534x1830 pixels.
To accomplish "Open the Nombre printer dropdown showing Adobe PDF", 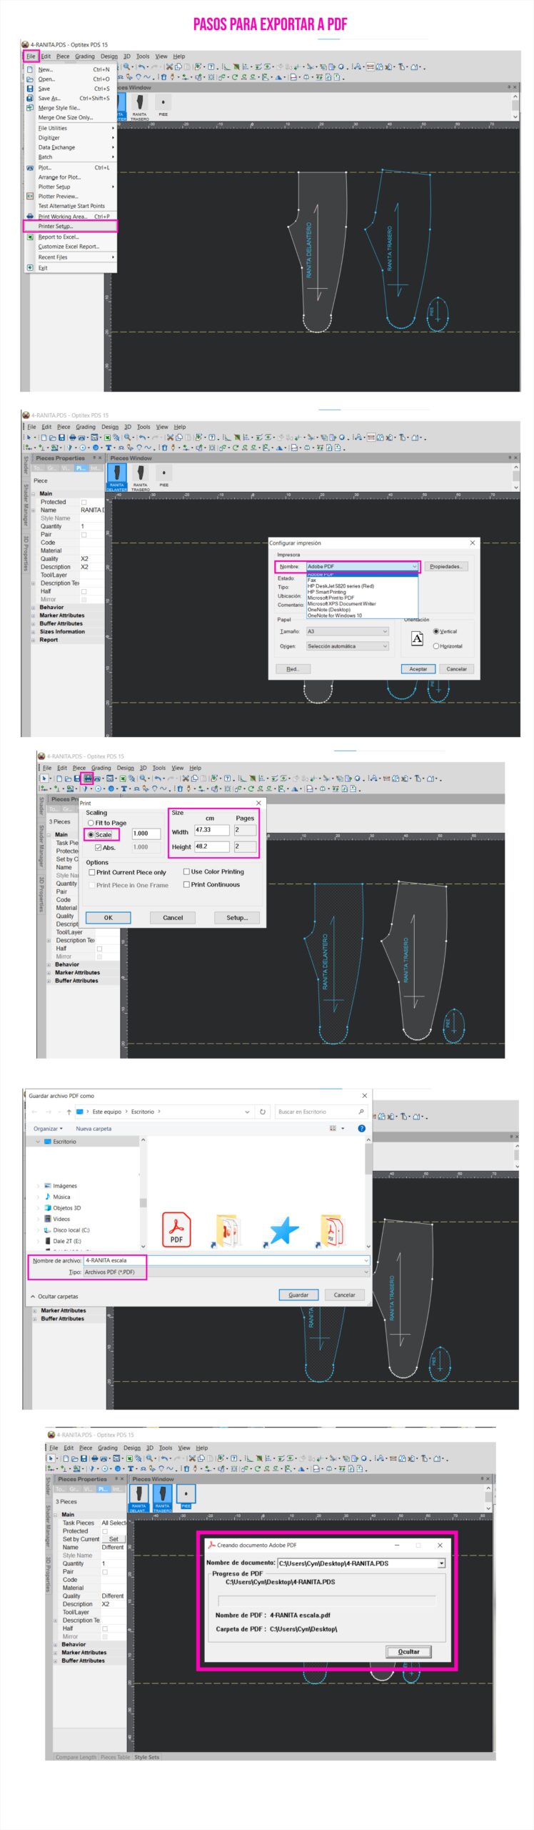I will [363, 566].
